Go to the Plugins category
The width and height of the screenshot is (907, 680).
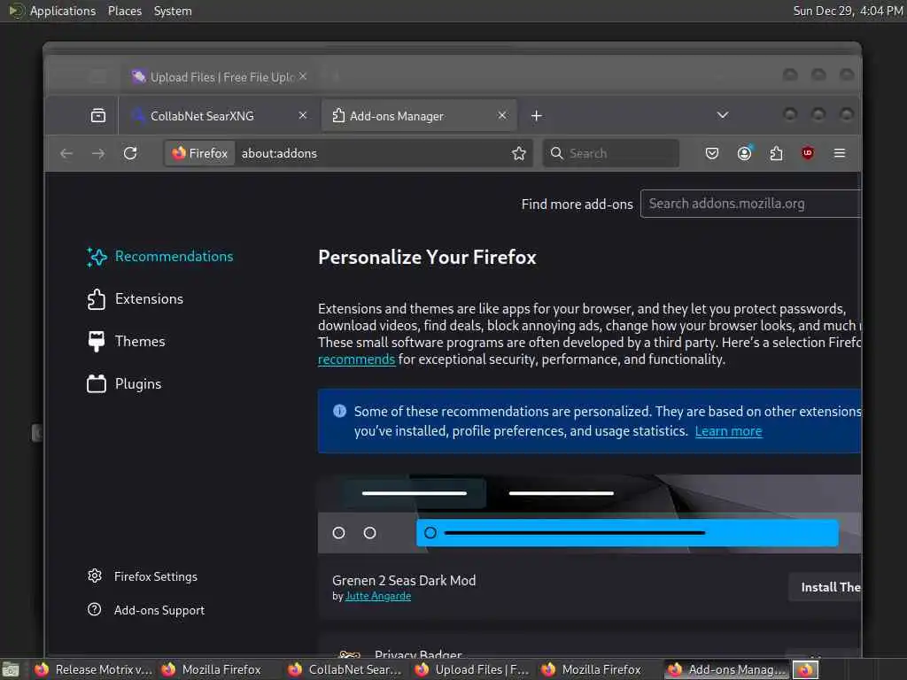pyautogui.click(x=124, y=384)
